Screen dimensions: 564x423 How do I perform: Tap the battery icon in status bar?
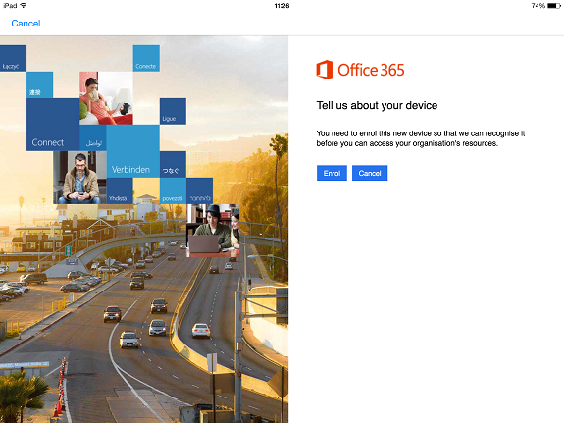click(x=554, y=6)
